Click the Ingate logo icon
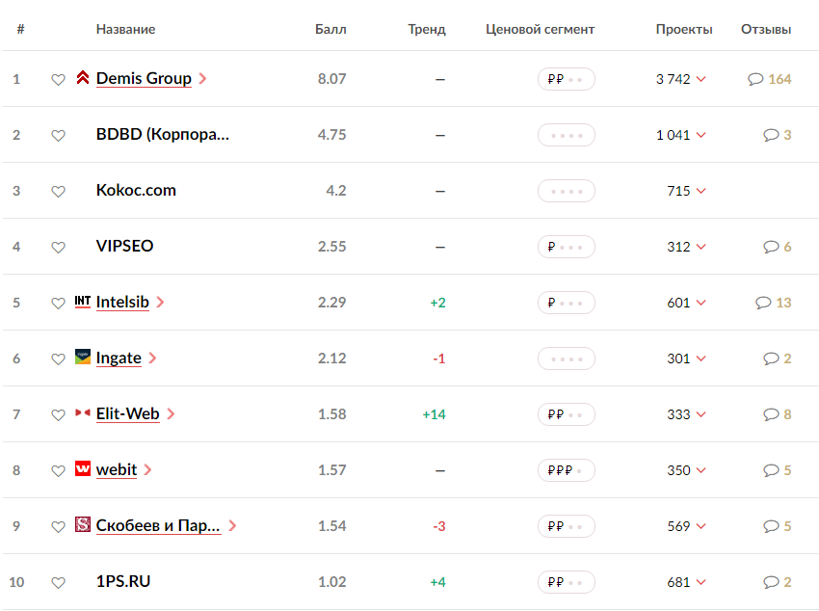 (83, 357)
